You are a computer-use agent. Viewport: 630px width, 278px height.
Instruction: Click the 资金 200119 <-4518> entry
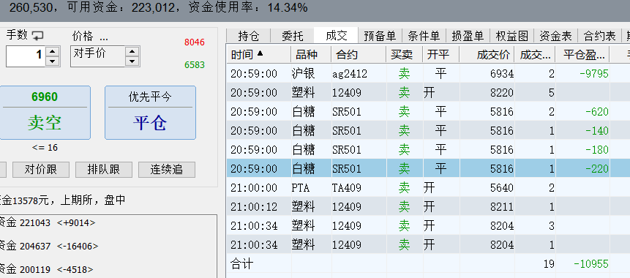(47, 269)
